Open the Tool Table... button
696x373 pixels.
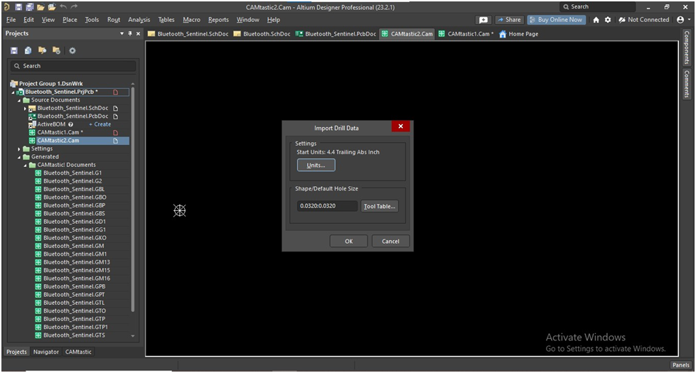pos(380,206)
